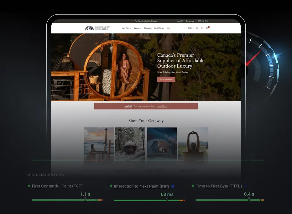This screenshot has height=214, width=292.
Task: Open the Glamping menu item
Action: coord(148,28)
